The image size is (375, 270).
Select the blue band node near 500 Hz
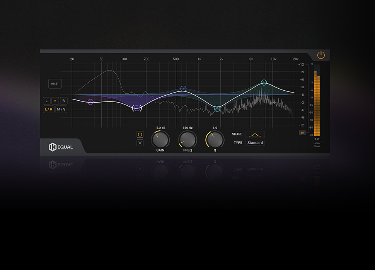183,89
